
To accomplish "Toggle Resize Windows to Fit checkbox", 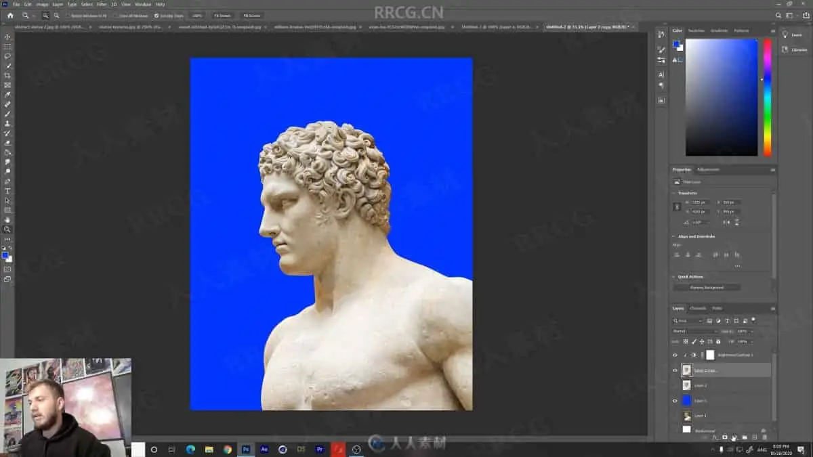I will click(x=69, y=15).
